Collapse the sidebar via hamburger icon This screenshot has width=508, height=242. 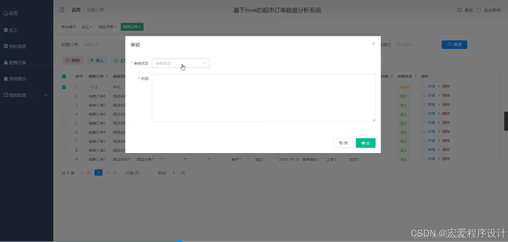click(62, 9)
